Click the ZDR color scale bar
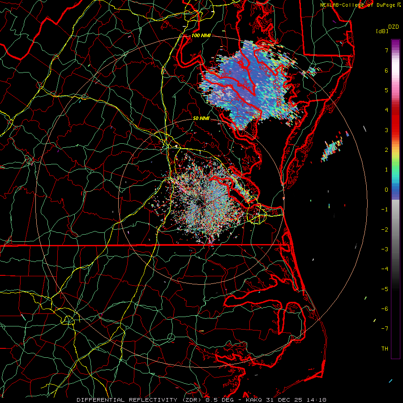 pyautogui.click(x=395, y=199)
